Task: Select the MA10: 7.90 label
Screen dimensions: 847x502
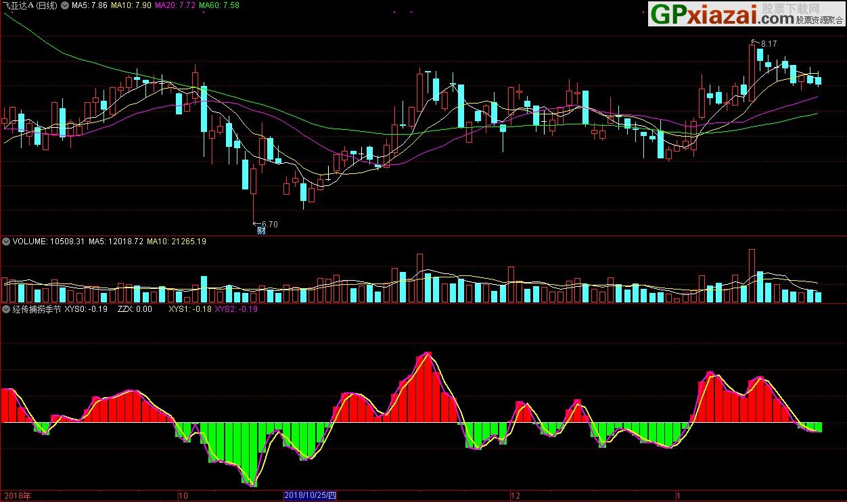Action: click(131, 5)
